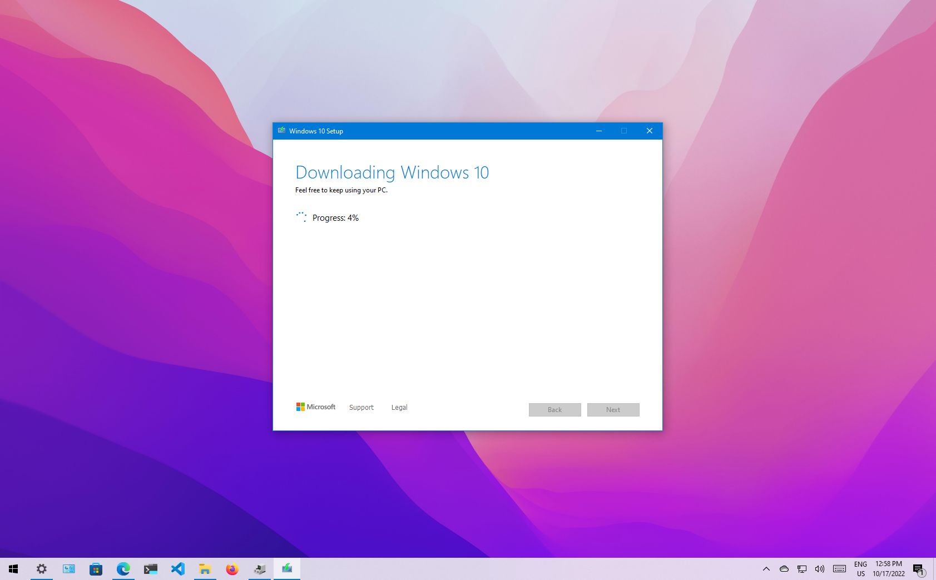Open the Start menu
The width and height of the screenshot is (936, 580).
pyautogui.click(x=13, y=568)
